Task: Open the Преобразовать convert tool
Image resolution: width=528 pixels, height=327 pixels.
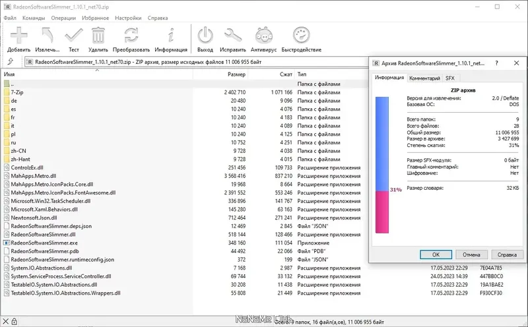Action: click(x=131, y=35)
